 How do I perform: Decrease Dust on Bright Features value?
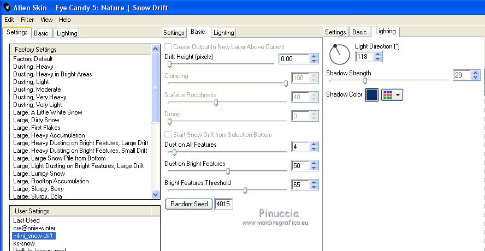[314, 168]
